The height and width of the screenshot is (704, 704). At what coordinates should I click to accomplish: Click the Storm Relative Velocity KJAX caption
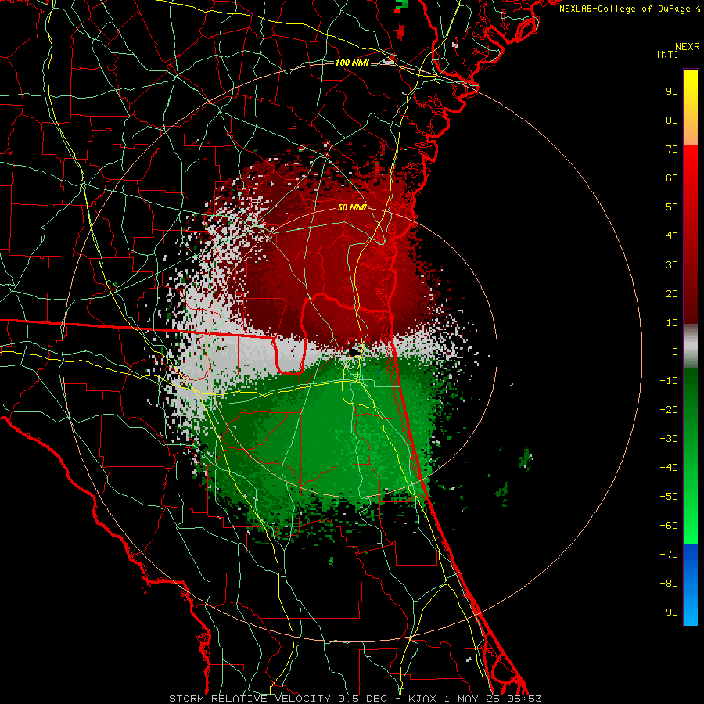pos(355,699)
